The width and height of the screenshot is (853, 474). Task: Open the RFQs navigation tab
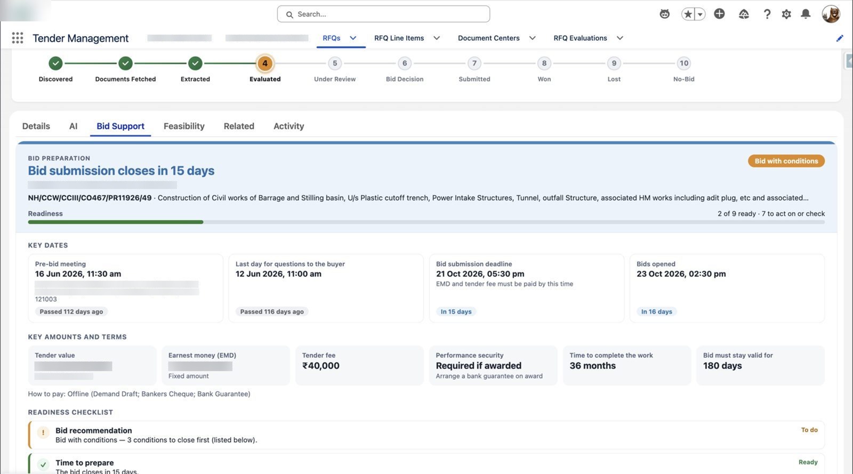coord(332,38)
